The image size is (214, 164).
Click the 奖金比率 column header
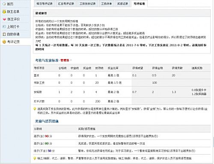point(113,68)
